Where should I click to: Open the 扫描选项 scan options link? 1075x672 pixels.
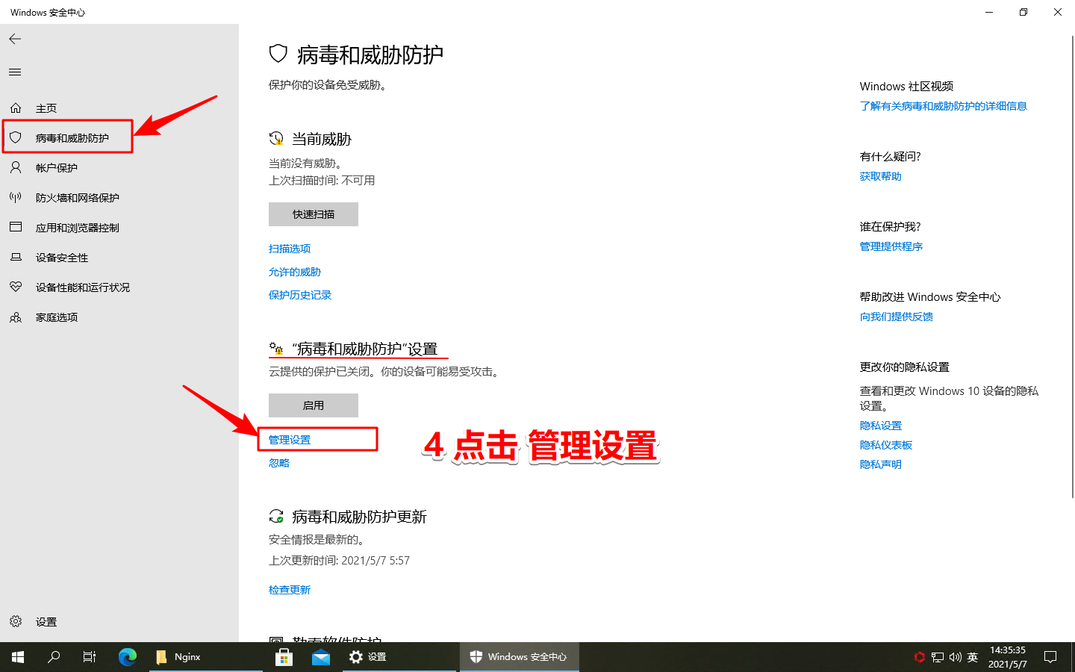coord(290,249)
